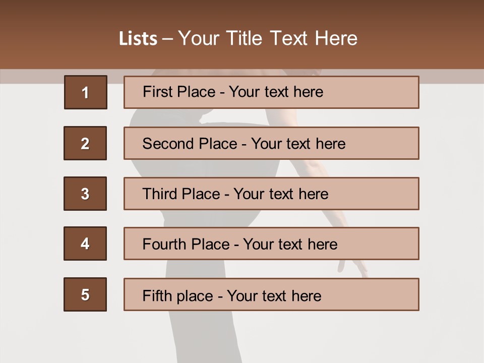The height and width of the screenshot is (363, 484).
Task: Select the Your Title Text Here heading
Action: coord(268,39)
